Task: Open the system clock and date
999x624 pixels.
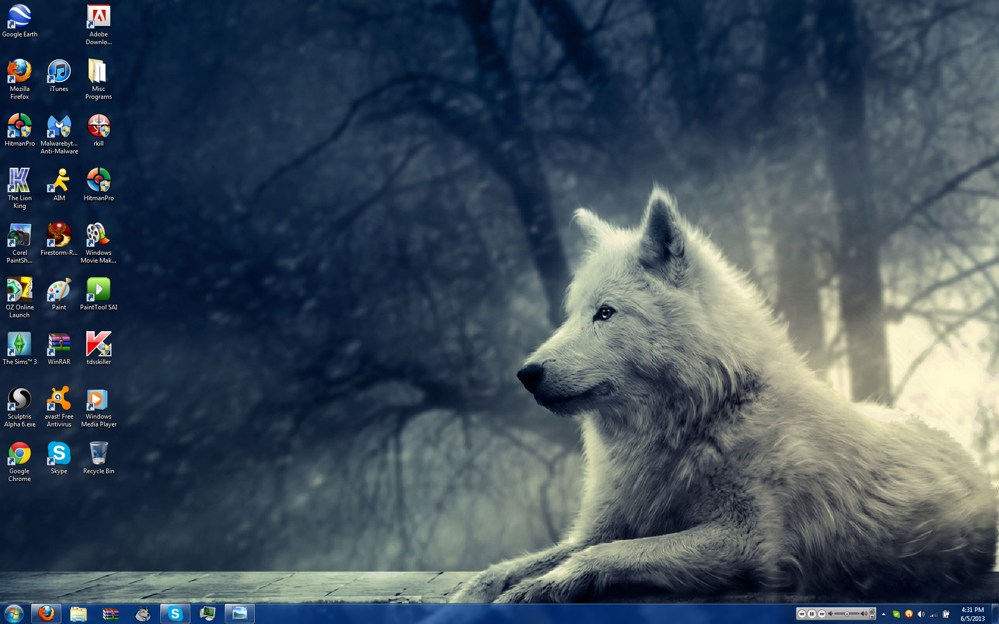Action: 972,614
